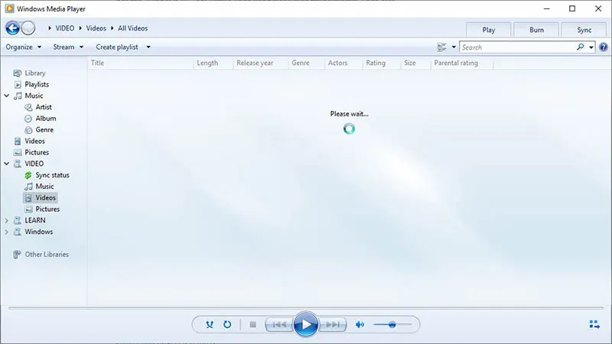Click Videos in the breadcrumb path
Viewport: 612px width, 344px height.
pyautogui.click(x=96, y=28)
